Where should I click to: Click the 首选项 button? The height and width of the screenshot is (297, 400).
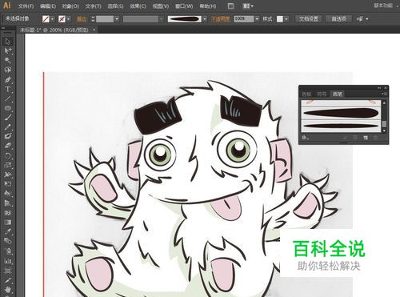tap(338, 19)
